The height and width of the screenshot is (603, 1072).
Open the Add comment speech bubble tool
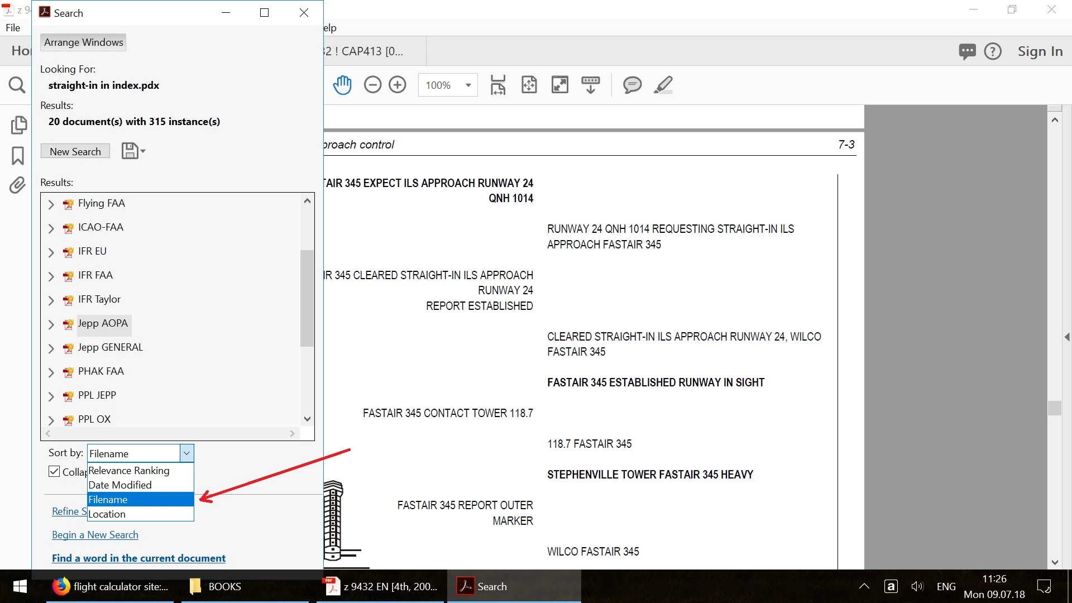point(632,85)
